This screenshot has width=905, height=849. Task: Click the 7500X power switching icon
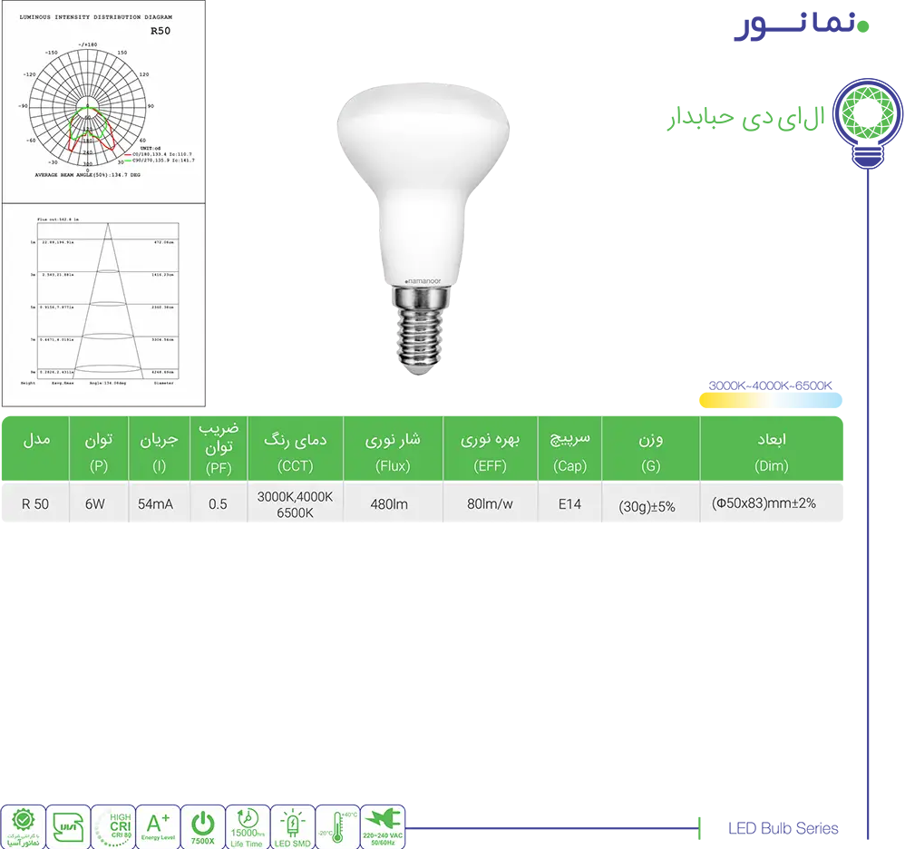(203, 826)
